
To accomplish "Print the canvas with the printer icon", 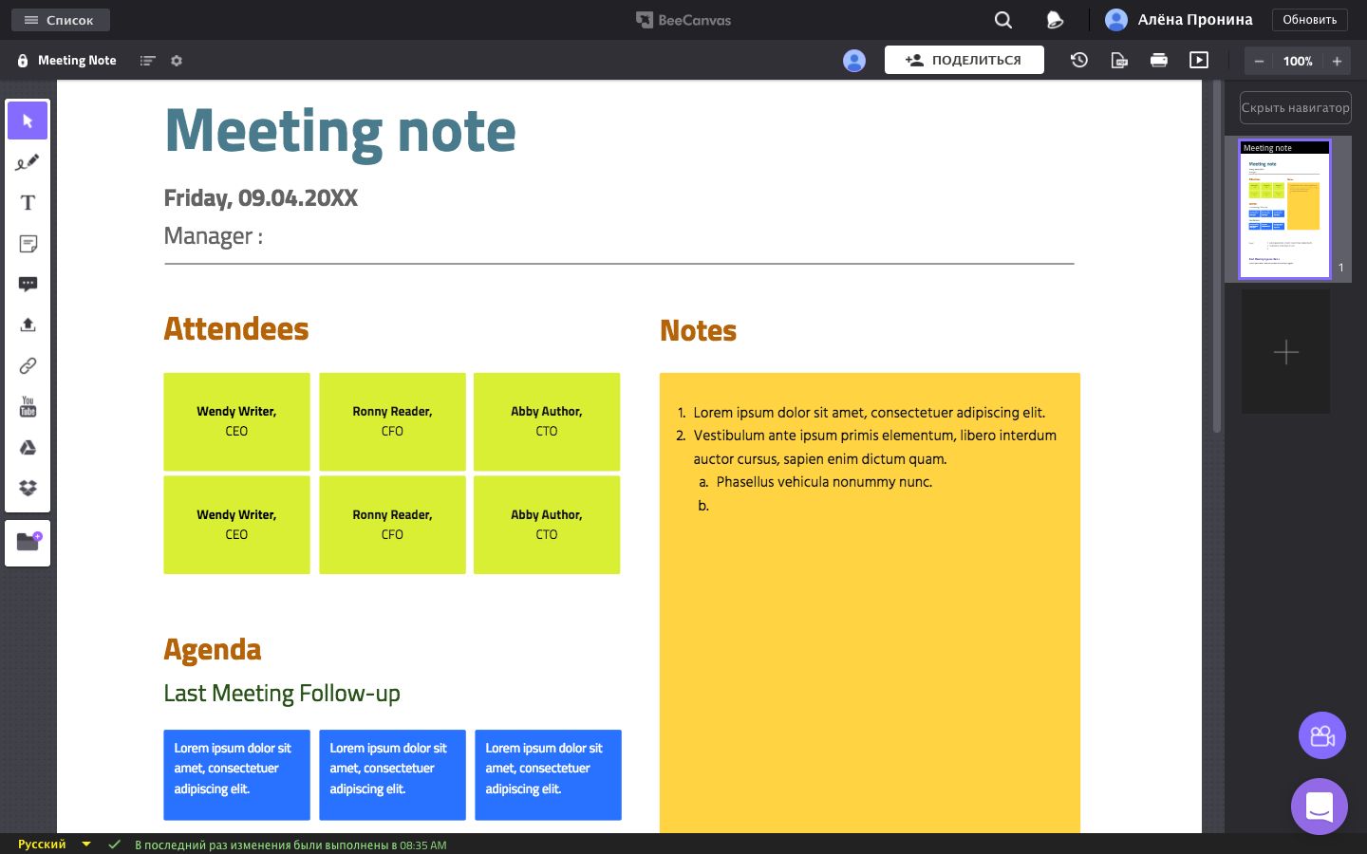I will pos(1159,60).
